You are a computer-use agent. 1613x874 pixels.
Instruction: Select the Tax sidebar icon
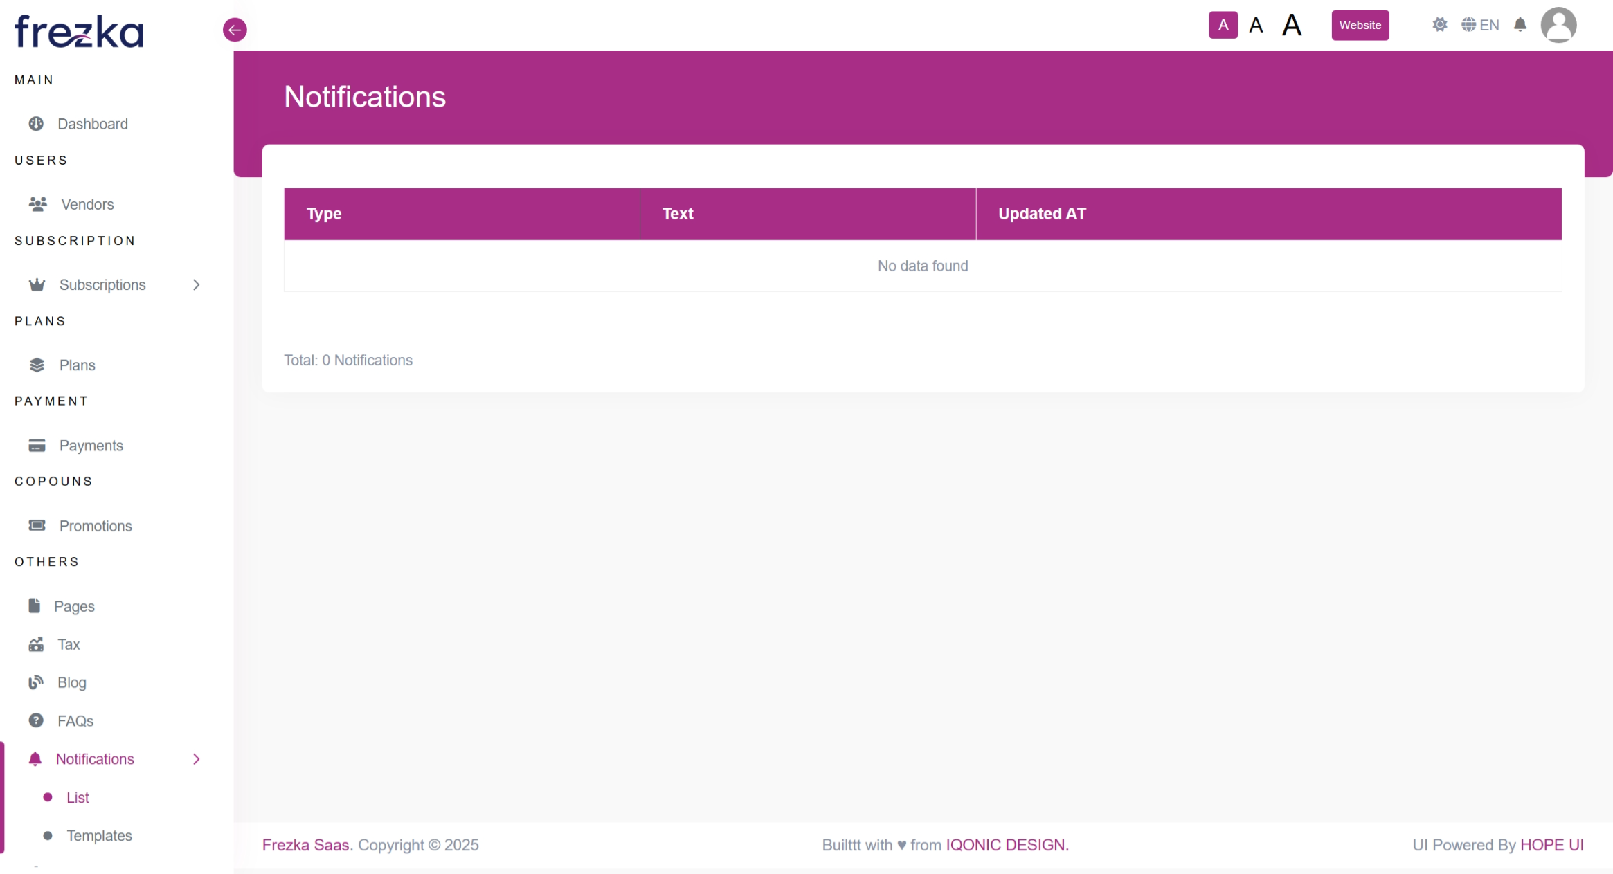[36, 645]
